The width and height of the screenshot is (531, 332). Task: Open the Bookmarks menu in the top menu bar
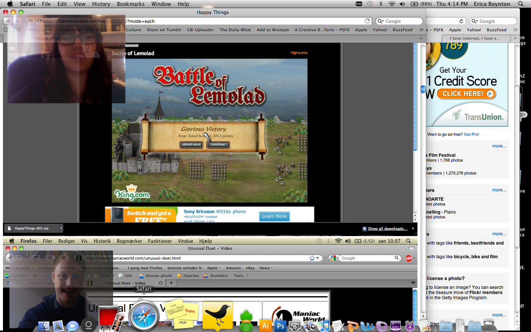click(131, 4)
